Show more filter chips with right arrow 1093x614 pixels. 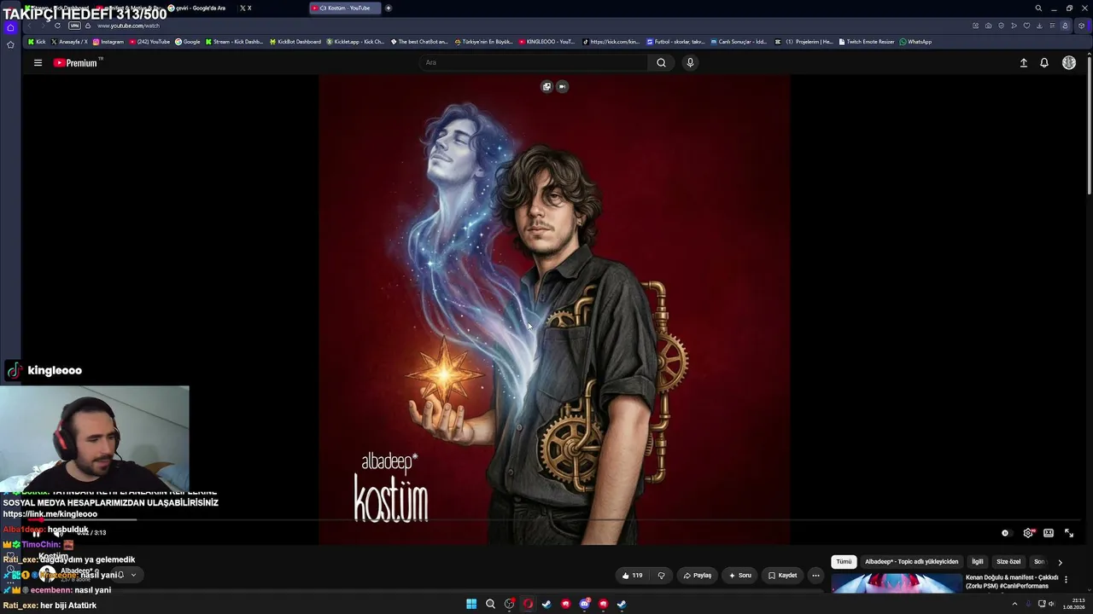pos(1060,562)
